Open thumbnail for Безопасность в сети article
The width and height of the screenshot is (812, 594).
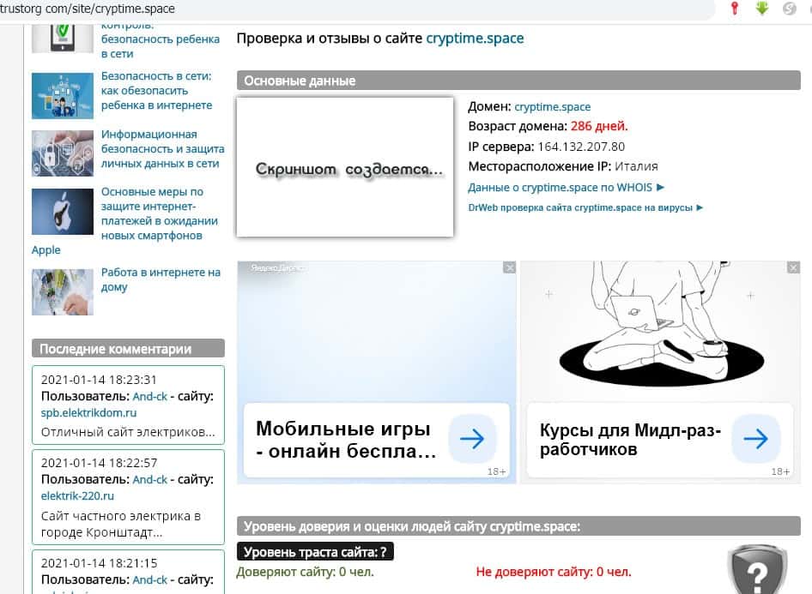pos(63,96)
